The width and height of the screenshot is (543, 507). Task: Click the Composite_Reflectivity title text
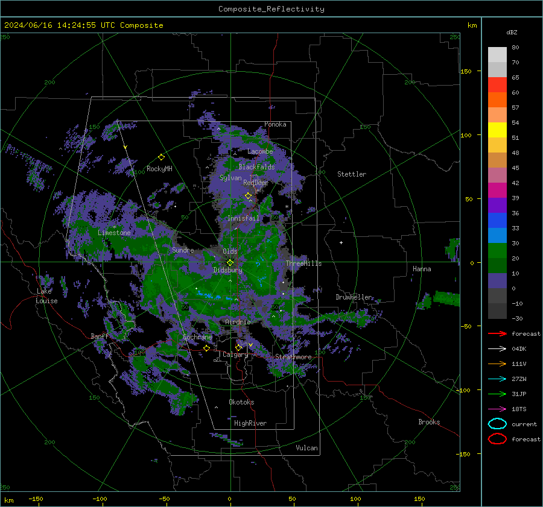(271, 9)
